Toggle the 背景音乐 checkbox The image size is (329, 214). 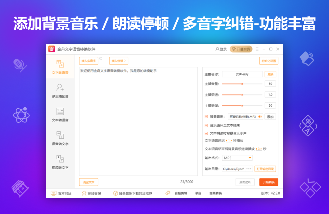(x=206, y=117)
